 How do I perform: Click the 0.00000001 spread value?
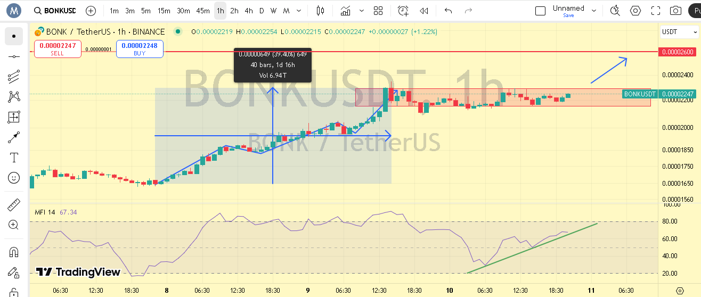click(x=98, y=49)
